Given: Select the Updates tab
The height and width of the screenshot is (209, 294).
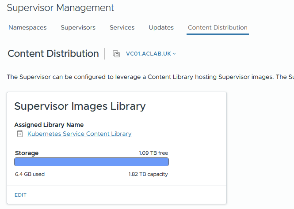Looking at the screenshot, I should [161, 27].
